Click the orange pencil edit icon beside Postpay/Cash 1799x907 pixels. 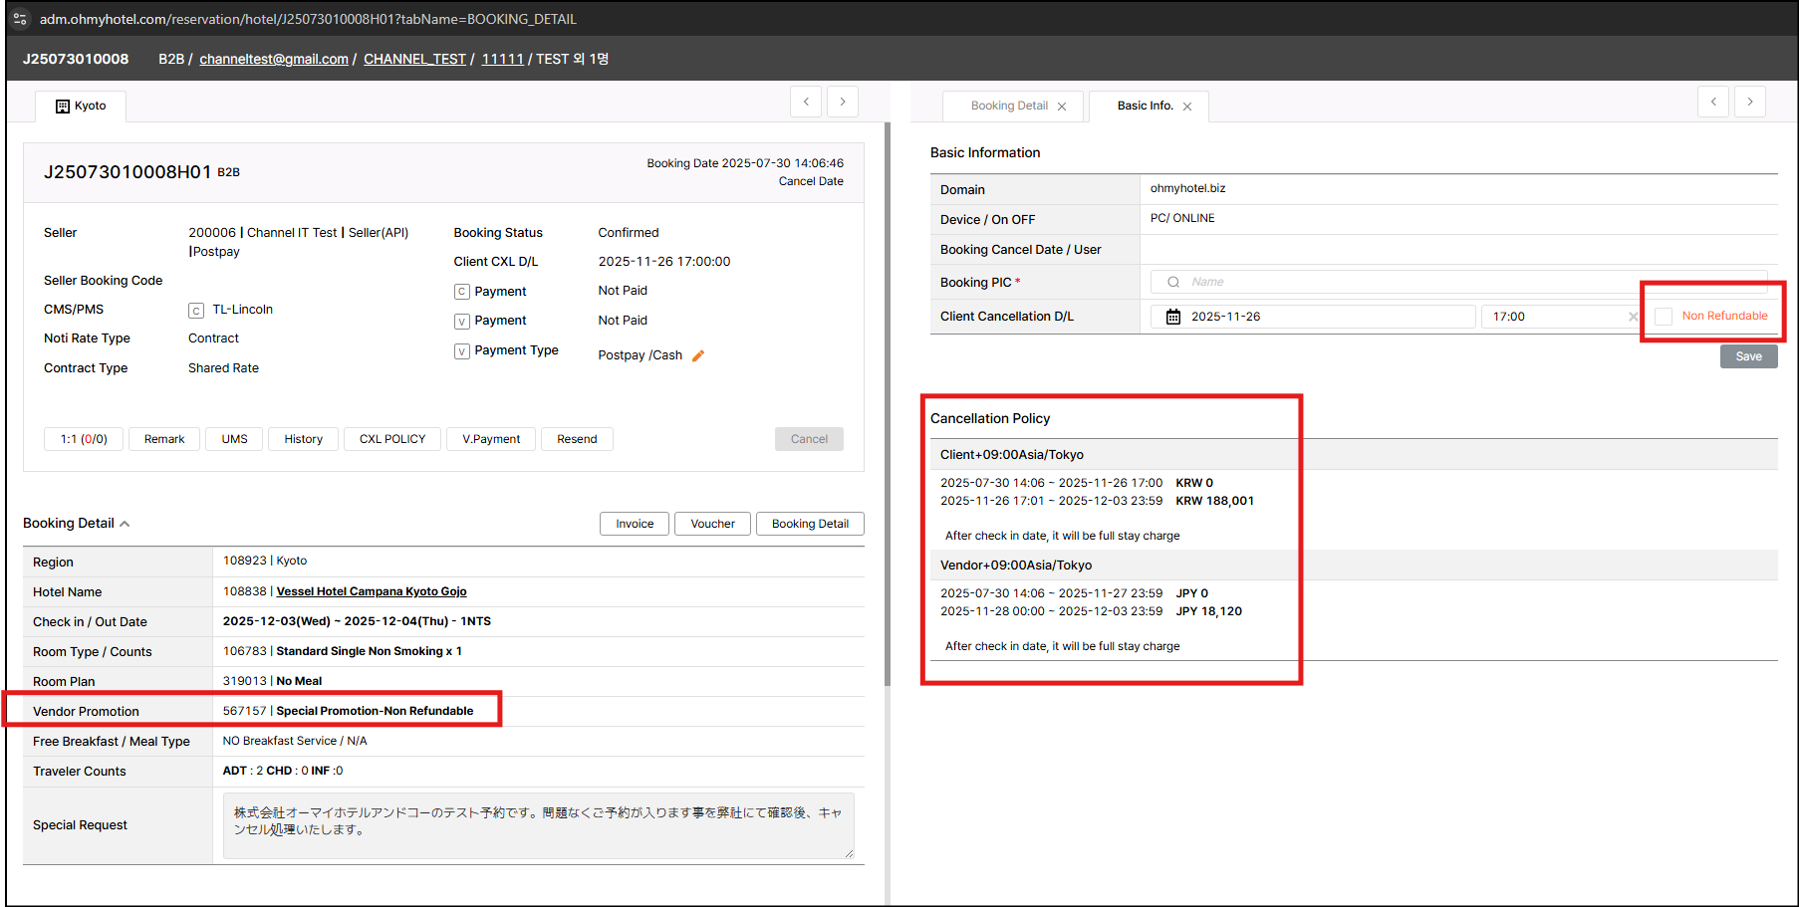698,355
